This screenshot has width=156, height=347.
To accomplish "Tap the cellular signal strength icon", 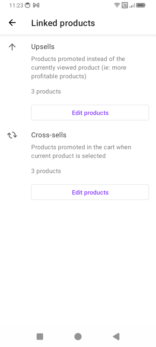I will (x=132, y=5).
